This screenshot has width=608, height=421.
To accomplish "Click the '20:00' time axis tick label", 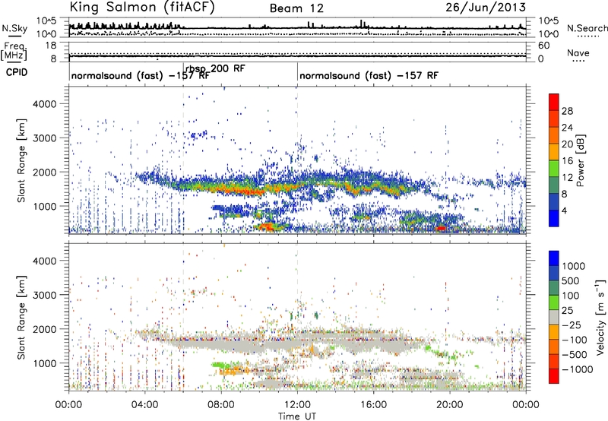I will 449,405.
